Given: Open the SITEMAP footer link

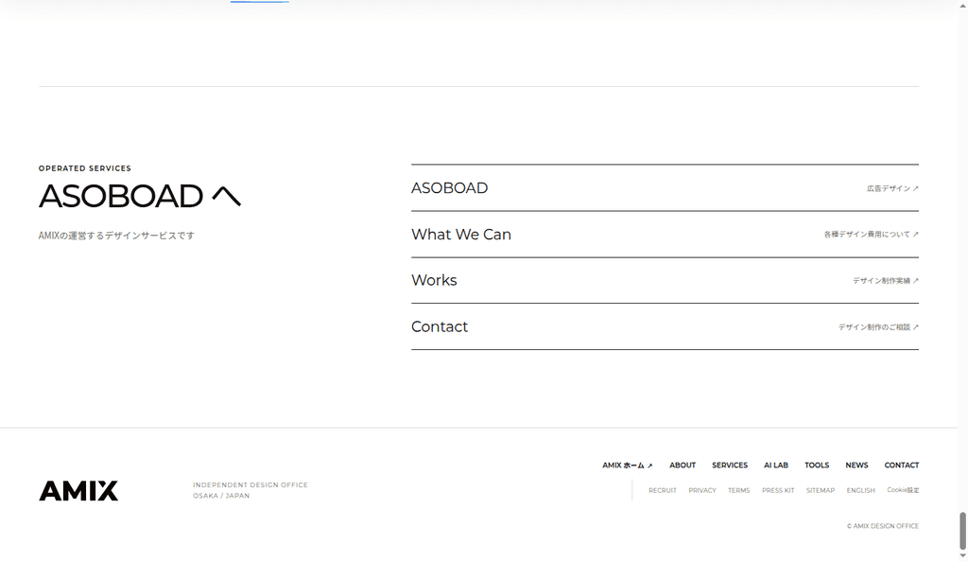Looking at the screenshot, I should tap(820, 490).
